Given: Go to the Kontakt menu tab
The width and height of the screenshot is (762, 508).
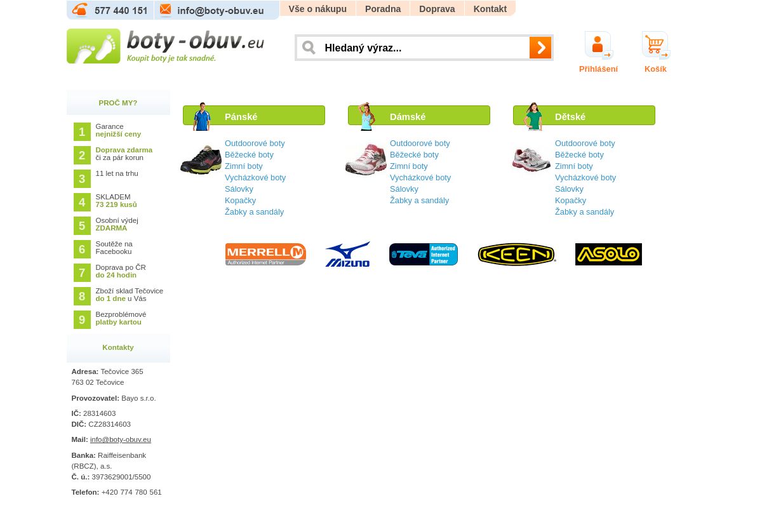Looking at the screenshot, I should click(490, 9).
